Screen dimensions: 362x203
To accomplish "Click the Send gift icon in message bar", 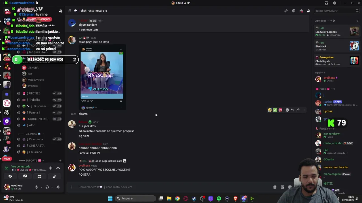I will (x=275, y=187).
